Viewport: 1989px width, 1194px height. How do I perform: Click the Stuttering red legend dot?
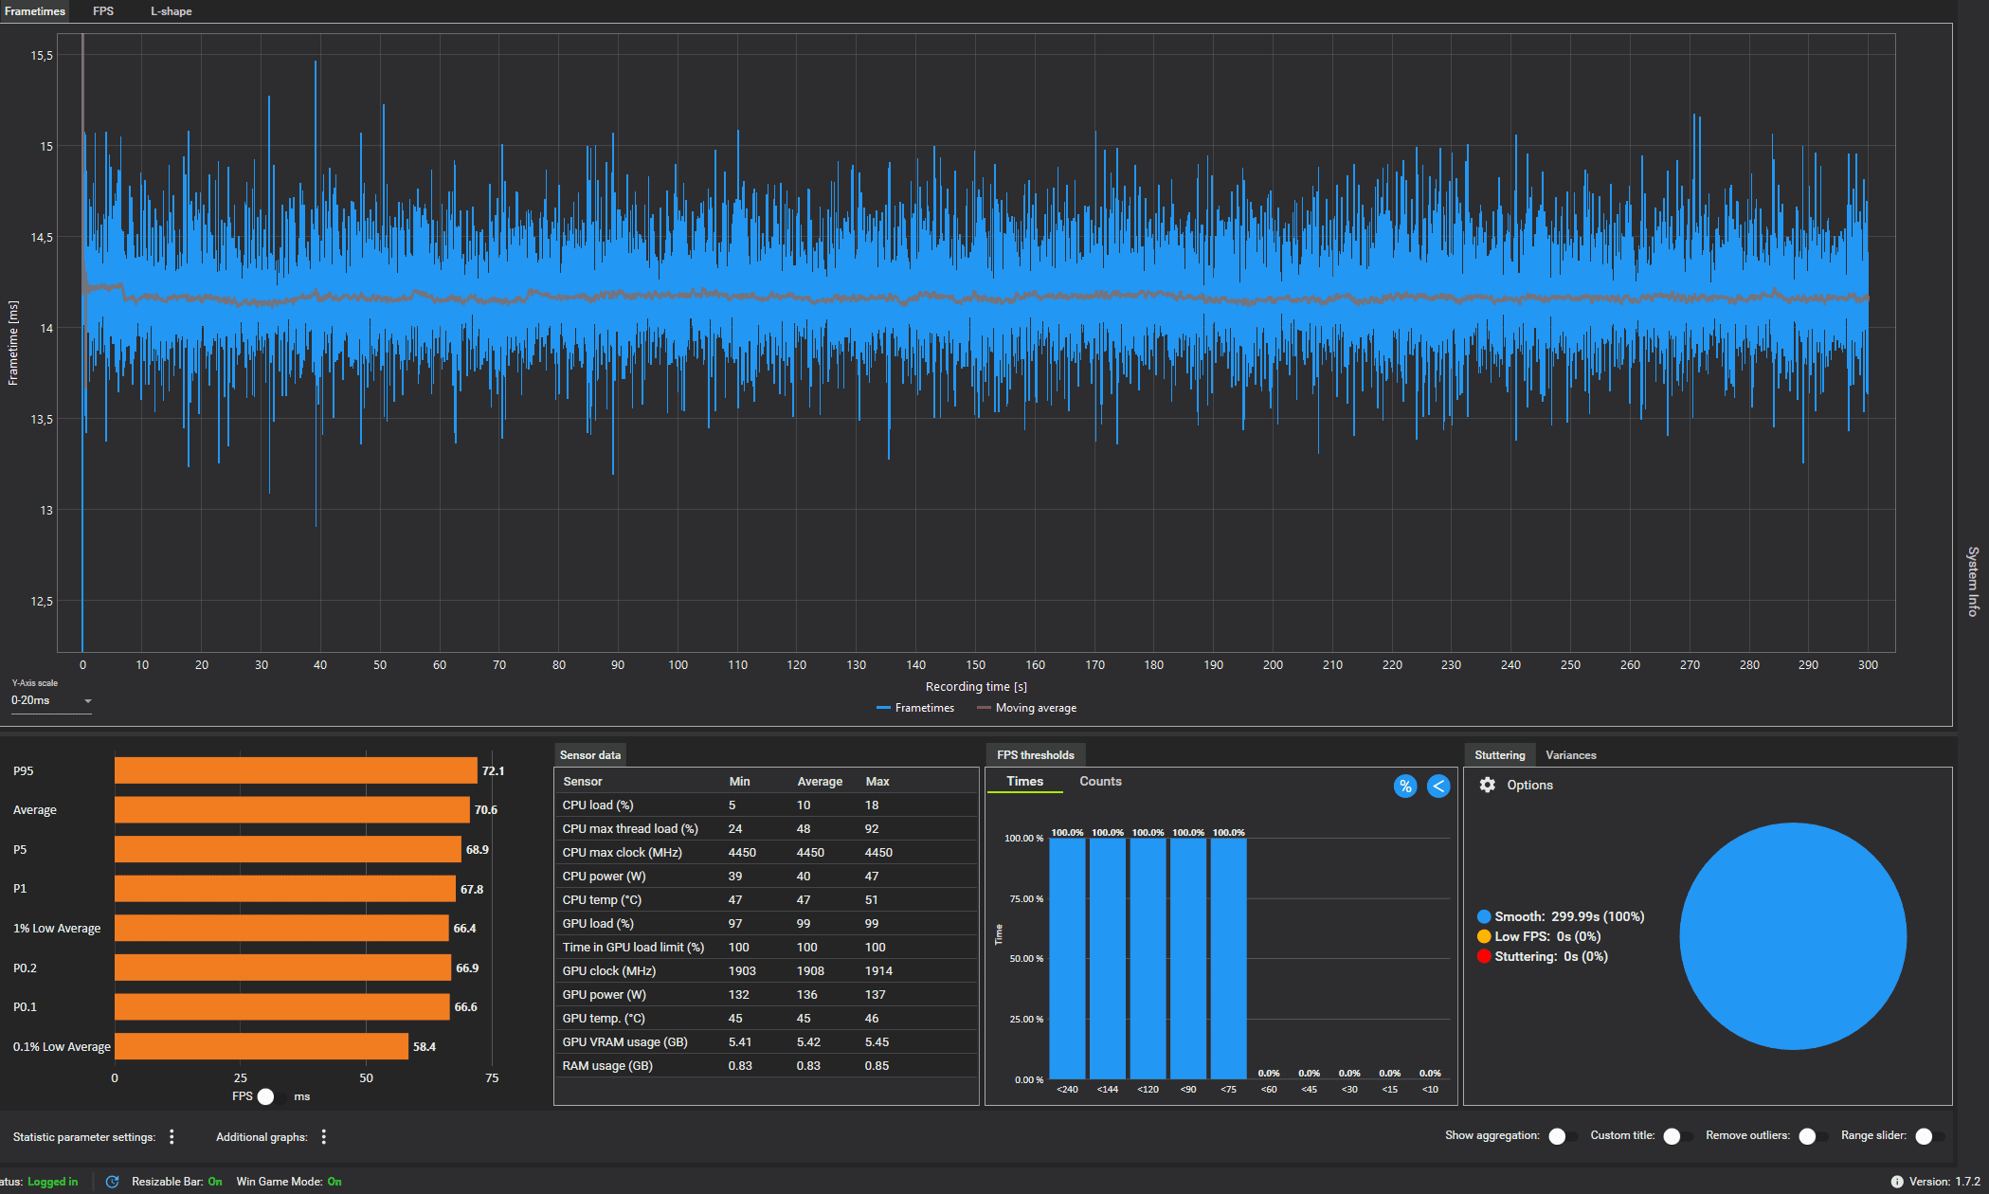pos(1484,956)
